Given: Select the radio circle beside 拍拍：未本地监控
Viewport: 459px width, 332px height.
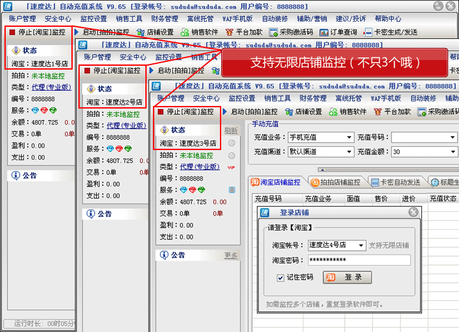Looking at the screenshot, I should pos(231,155).
